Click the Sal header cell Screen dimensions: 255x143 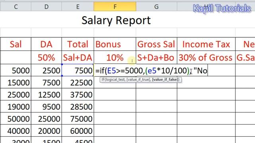16,44
